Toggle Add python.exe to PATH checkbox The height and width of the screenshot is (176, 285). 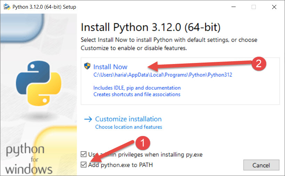84,165
